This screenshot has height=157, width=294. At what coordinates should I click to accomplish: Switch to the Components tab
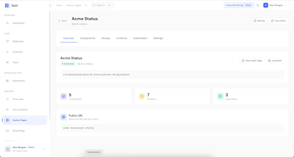[88, 38]
